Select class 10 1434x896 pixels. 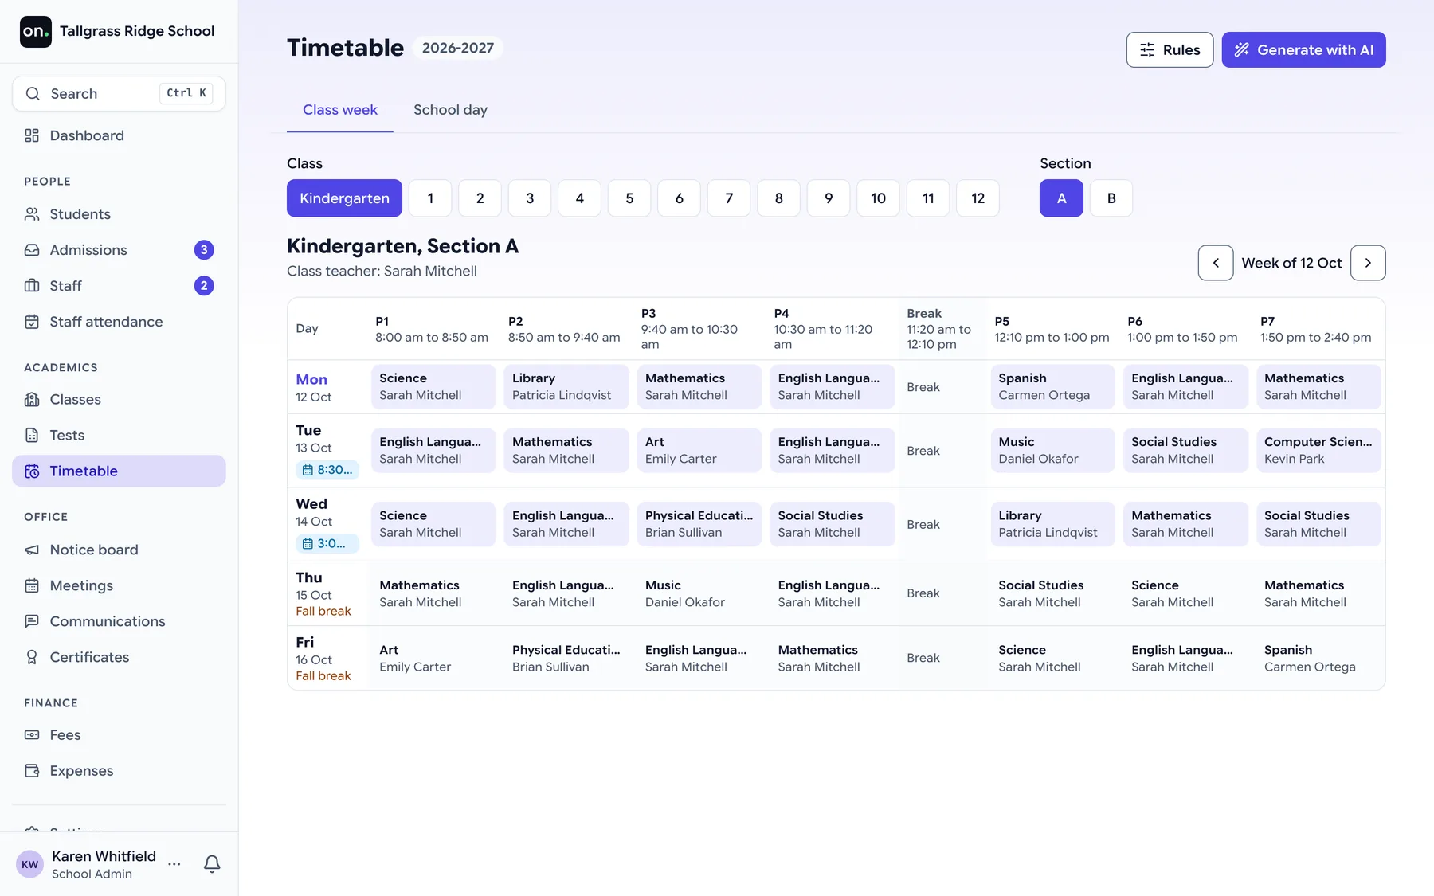pos(878,198)
